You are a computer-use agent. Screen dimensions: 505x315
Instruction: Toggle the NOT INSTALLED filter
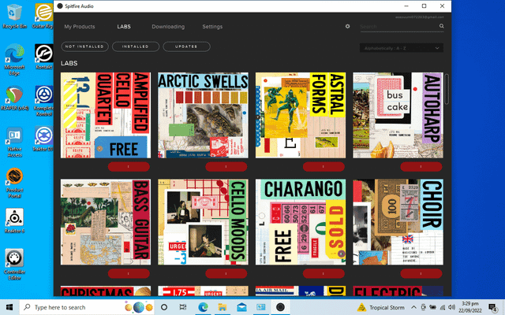point(83,47)
